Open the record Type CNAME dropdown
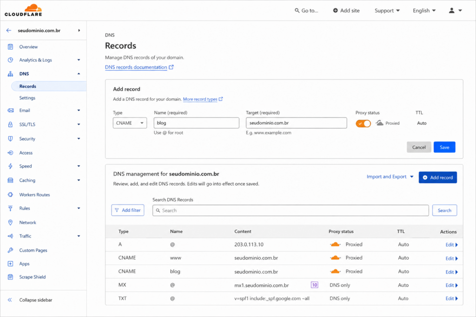The image size is (476, 317). click(130, 123)
